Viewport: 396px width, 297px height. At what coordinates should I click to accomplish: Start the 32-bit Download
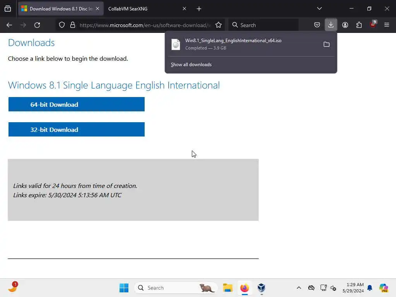coord(77,130)
